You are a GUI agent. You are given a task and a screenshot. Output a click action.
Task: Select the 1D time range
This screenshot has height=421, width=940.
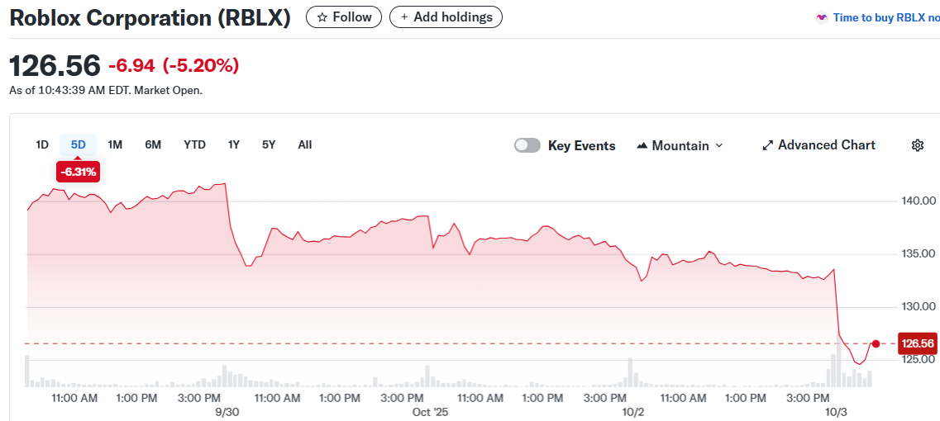42,145
